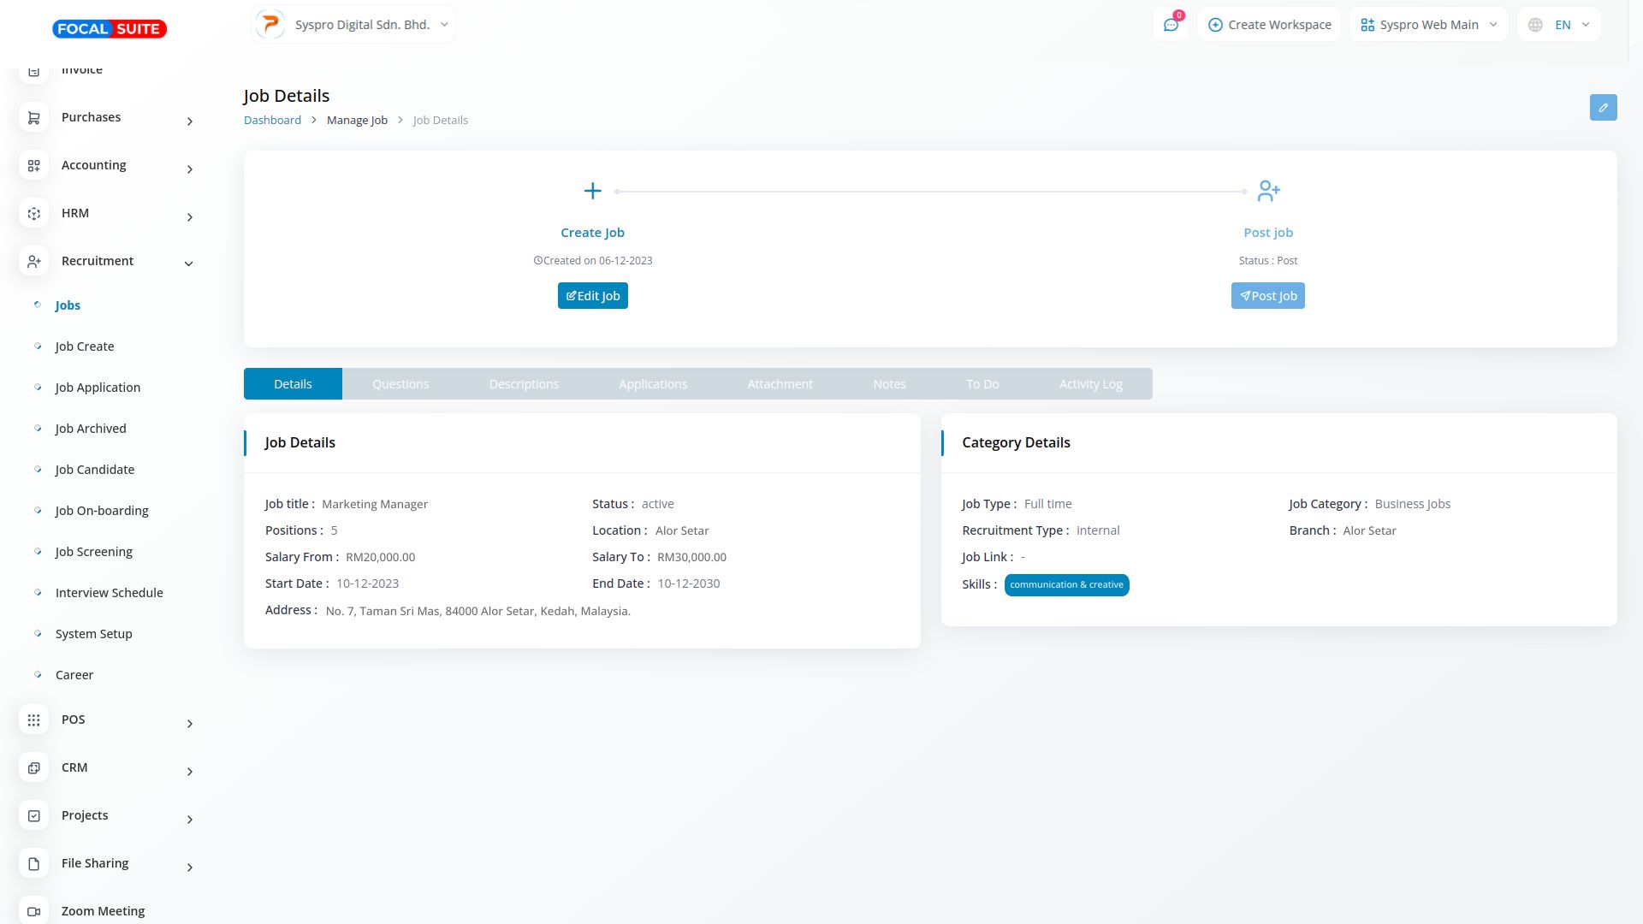Click the Purchases cart icon in sidebar
The image size is (1643, 924).
pyautogui.click(x=33, y=118)
